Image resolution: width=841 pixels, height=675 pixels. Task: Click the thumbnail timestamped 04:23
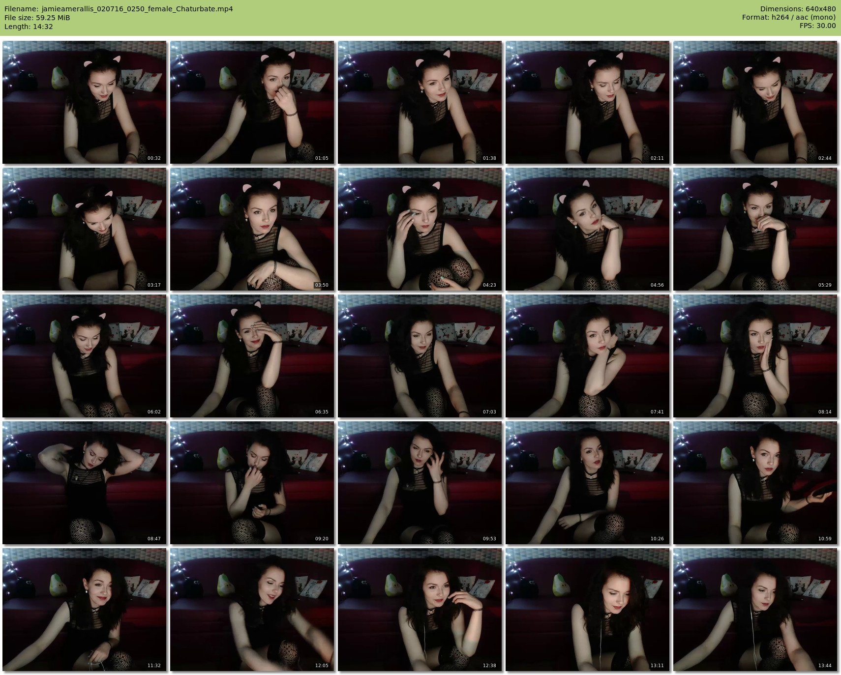tap(420, 229)
